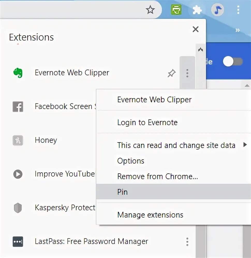This screenshot has width=251, height=258.
Task: Click the green printer extension icon
Action: (176, 10)
